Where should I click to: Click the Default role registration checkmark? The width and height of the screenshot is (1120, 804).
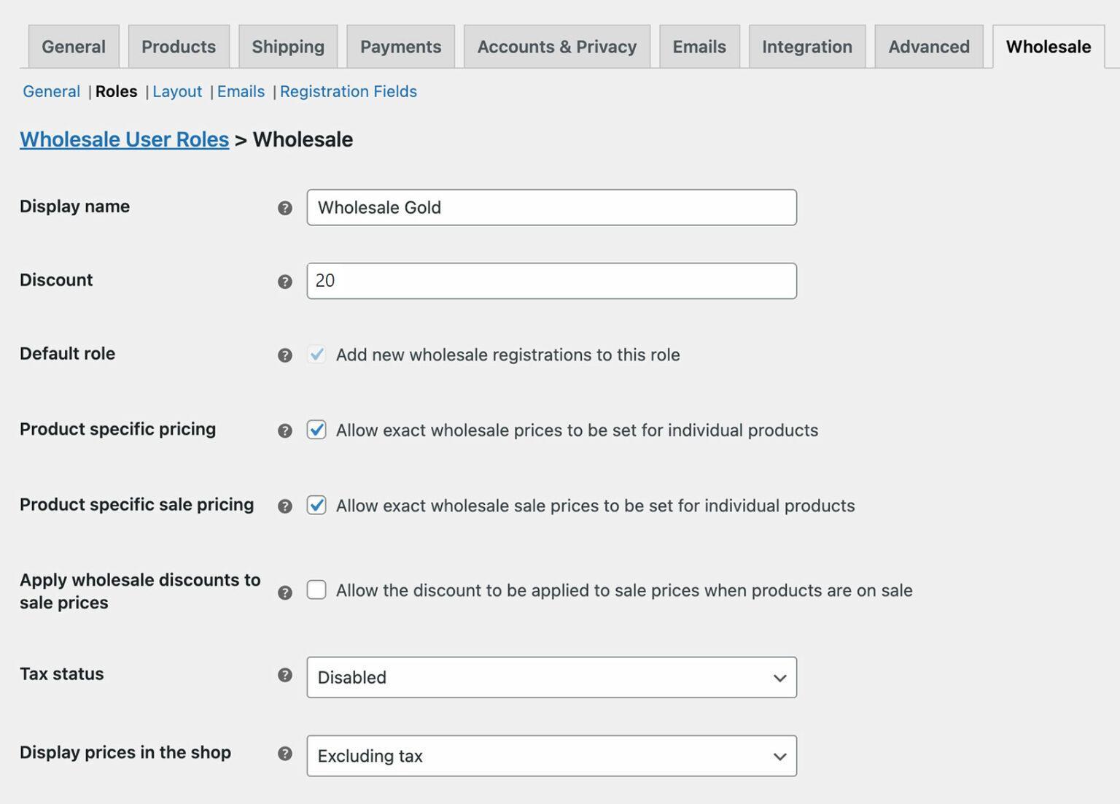point(316,355)
